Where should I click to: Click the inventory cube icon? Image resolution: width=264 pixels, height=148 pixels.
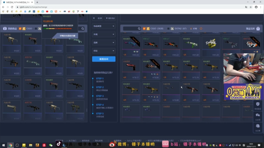tap(5, 29)
